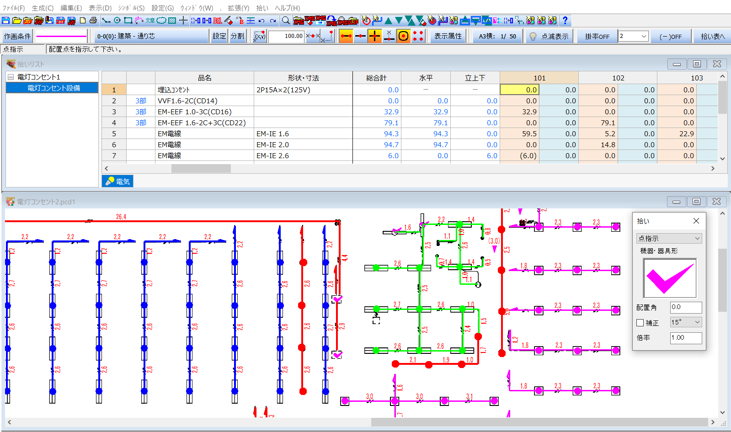Close the 拾い floating panel
Screen dimensions: 731x432
pos(696,221)
